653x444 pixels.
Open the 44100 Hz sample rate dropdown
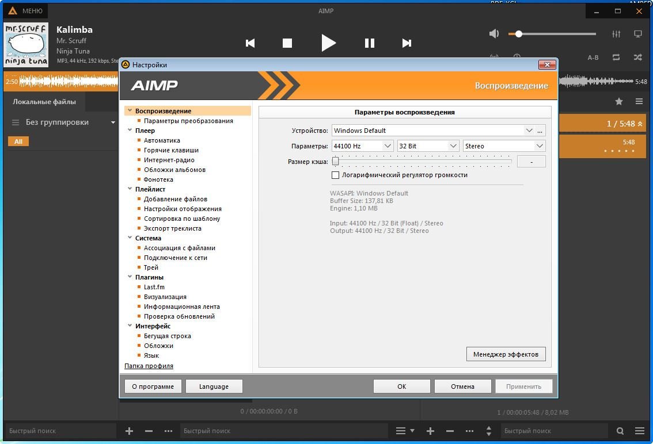(387, 146)
